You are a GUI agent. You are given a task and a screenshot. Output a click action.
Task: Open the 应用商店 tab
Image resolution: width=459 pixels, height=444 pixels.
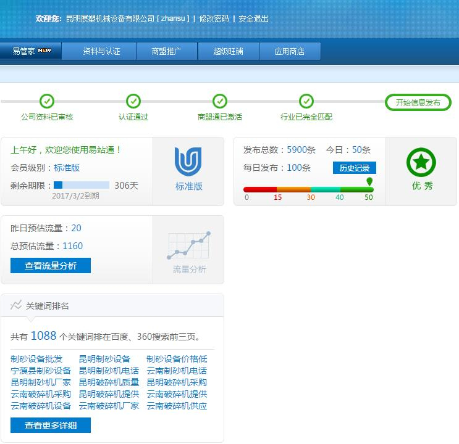[x=290, y=51]
